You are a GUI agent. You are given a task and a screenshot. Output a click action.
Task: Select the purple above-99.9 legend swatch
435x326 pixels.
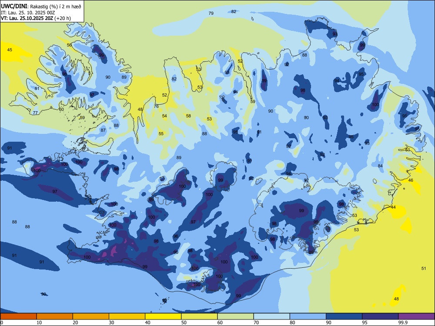tap(416, 316)
